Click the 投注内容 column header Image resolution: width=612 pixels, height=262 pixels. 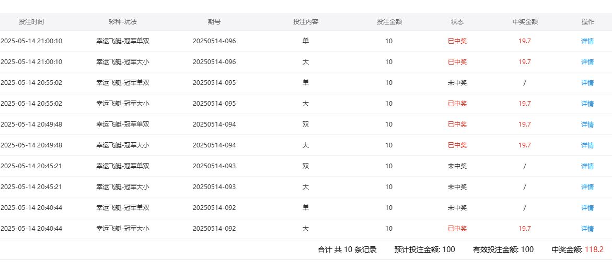click(x=306, y=22)
